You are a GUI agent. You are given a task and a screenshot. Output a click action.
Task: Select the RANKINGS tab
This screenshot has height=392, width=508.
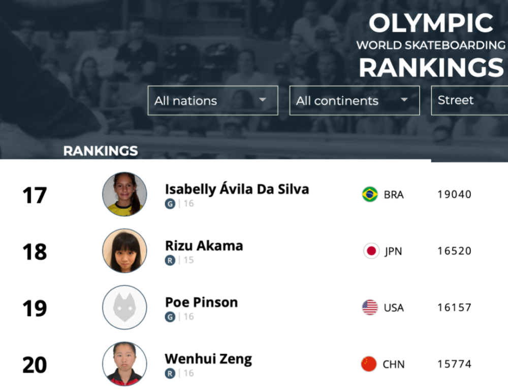101,151
